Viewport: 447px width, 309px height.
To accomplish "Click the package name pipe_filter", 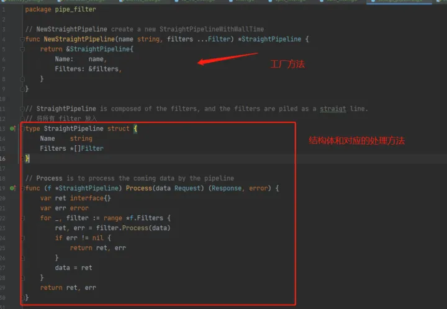I will [x=75, y=9].
